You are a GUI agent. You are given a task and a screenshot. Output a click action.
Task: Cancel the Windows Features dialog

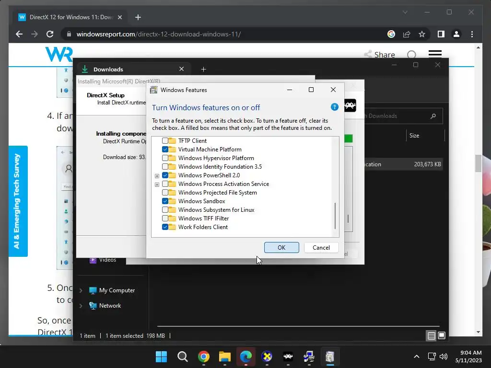pos(321,248)
